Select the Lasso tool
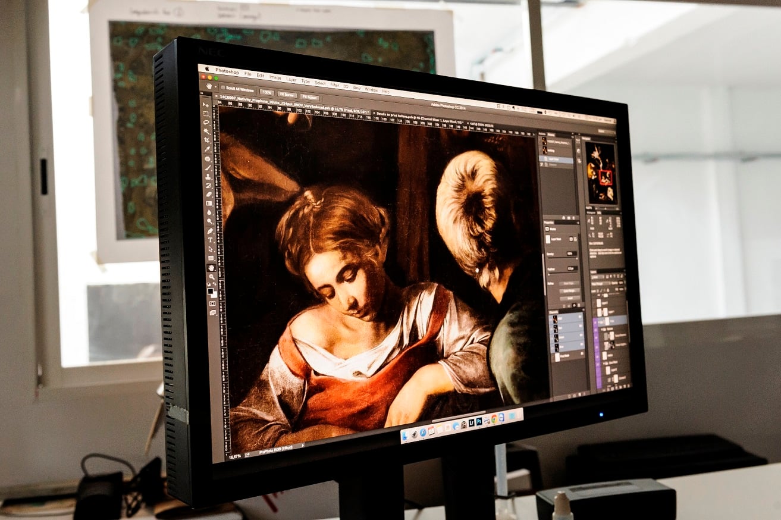The height and width of the screenshot is (520, 781). [206, 123]
